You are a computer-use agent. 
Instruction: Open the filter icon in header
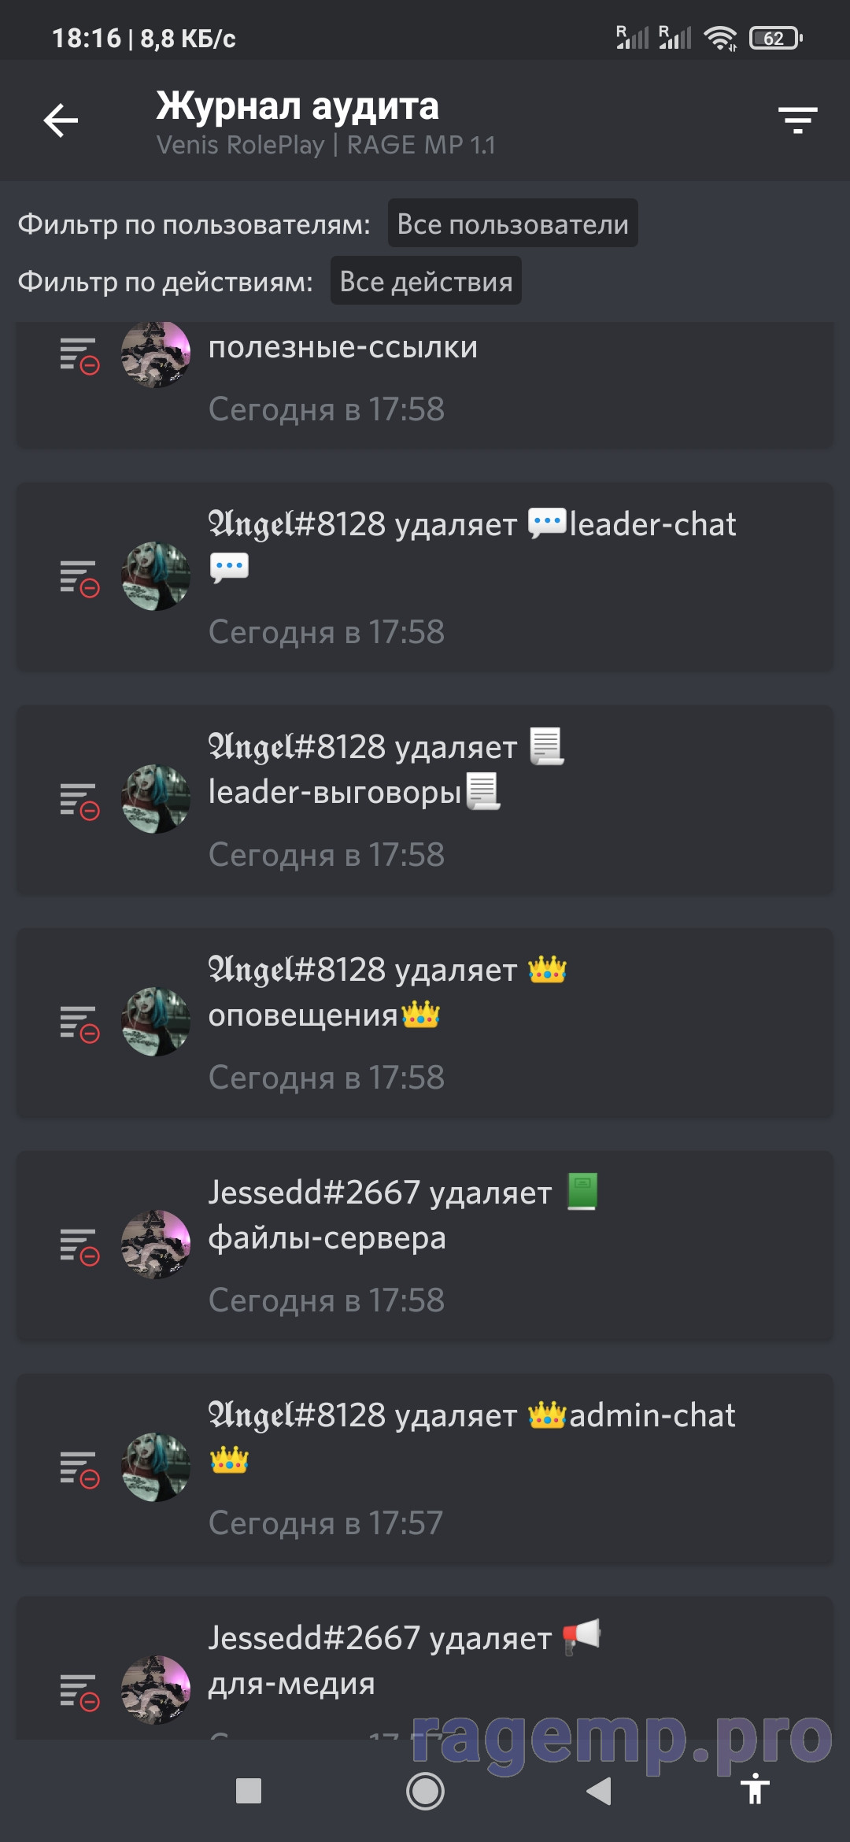pyautogui.click(x=797, y=120)
